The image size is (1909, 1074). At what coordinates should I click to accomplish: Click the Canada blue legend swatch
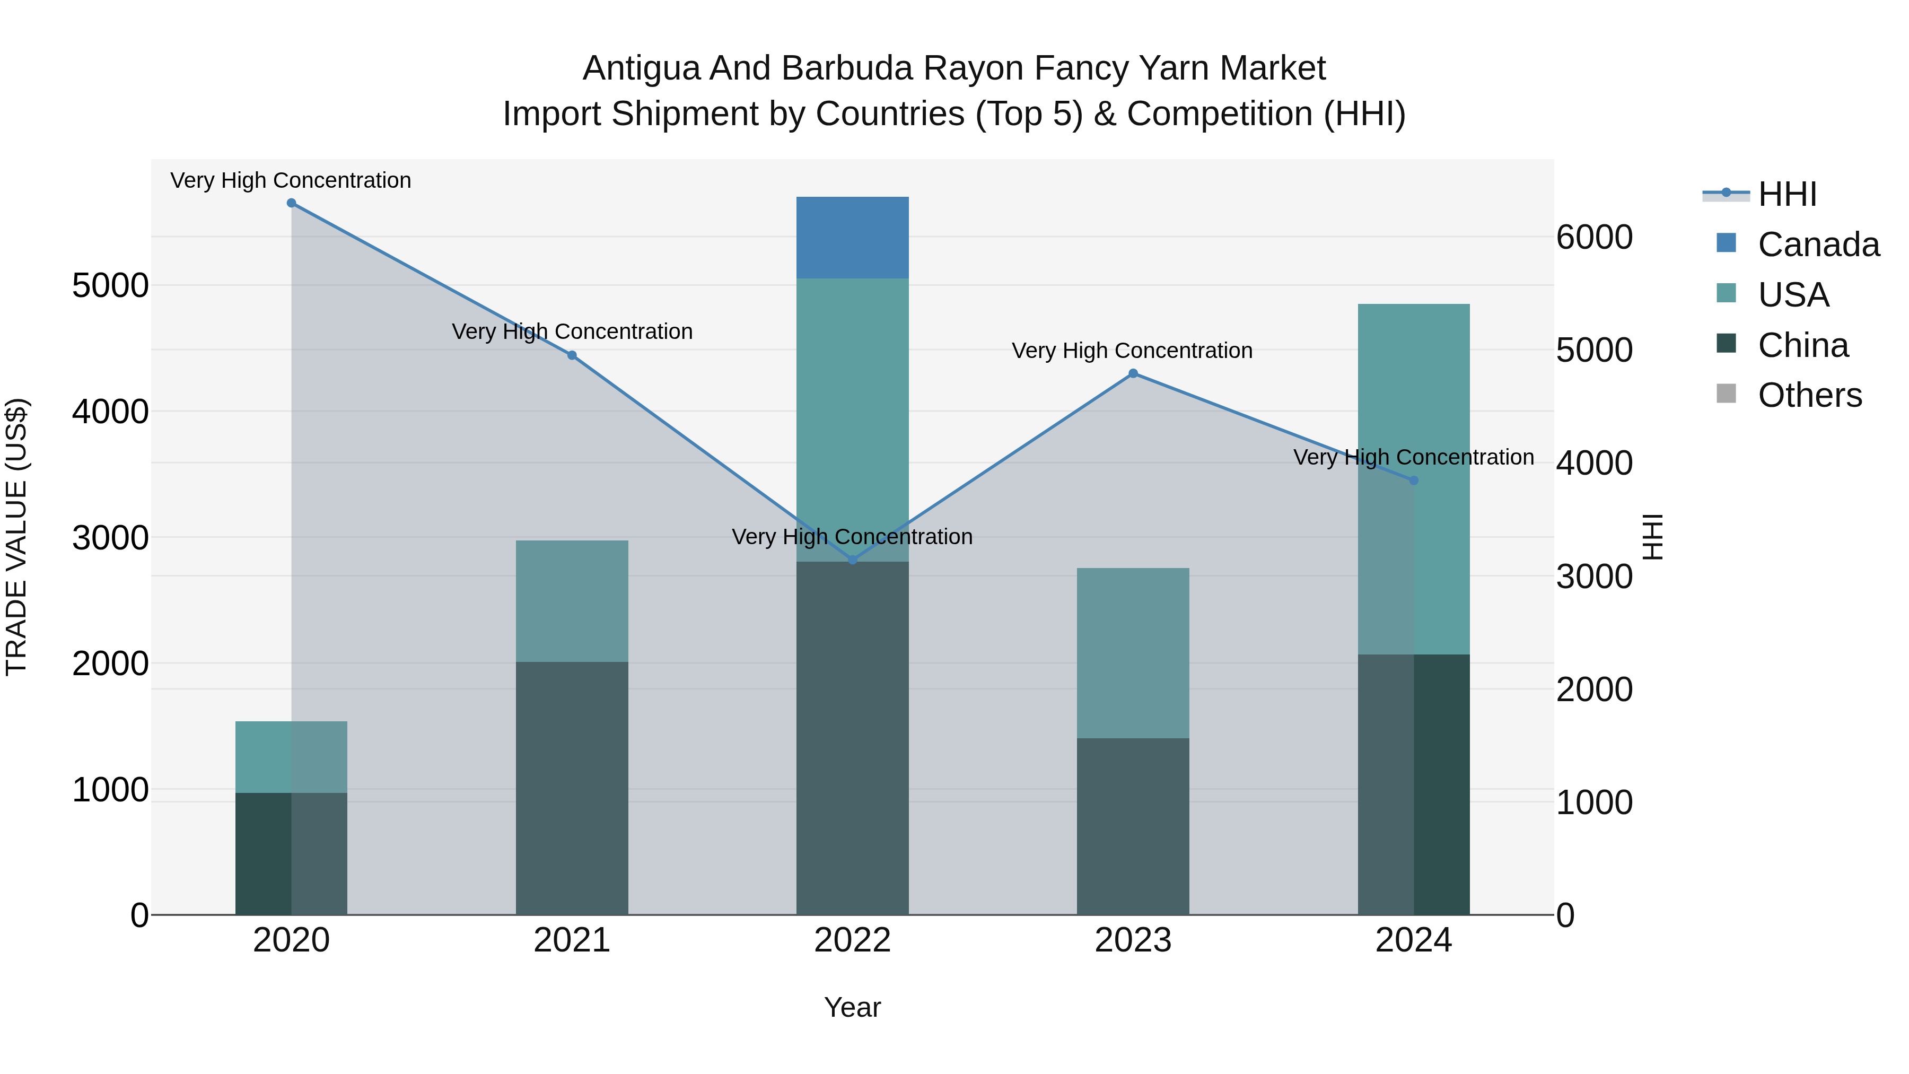tap(1726, 242)
